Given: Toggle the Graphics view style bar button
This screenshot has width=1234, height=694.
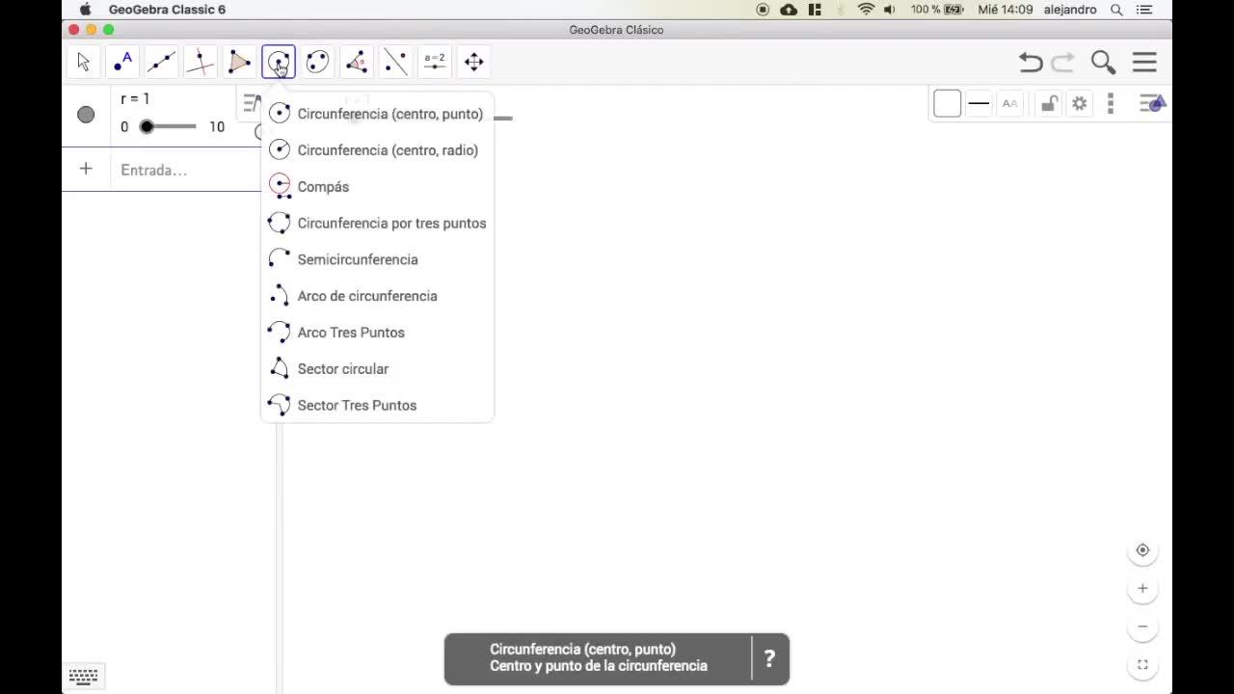Looking at the screenshot, I should (1152, 103).
